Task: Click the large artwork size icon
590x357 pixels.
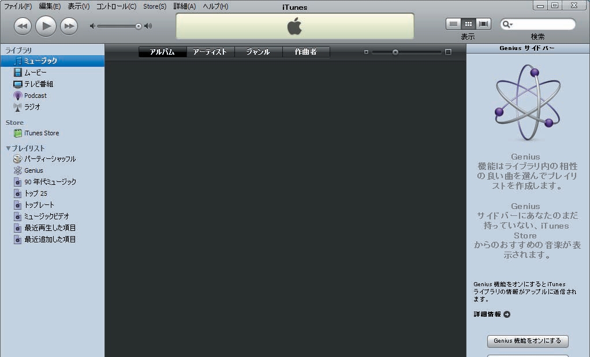Action: pyautogui.click(x=448, y=52)
